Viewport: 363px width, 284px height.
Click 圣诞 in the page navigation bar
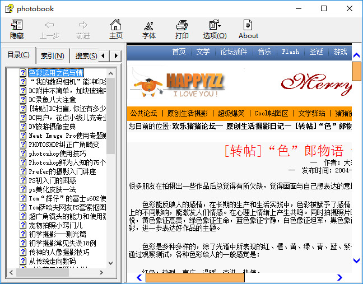(x=316, y=52)
